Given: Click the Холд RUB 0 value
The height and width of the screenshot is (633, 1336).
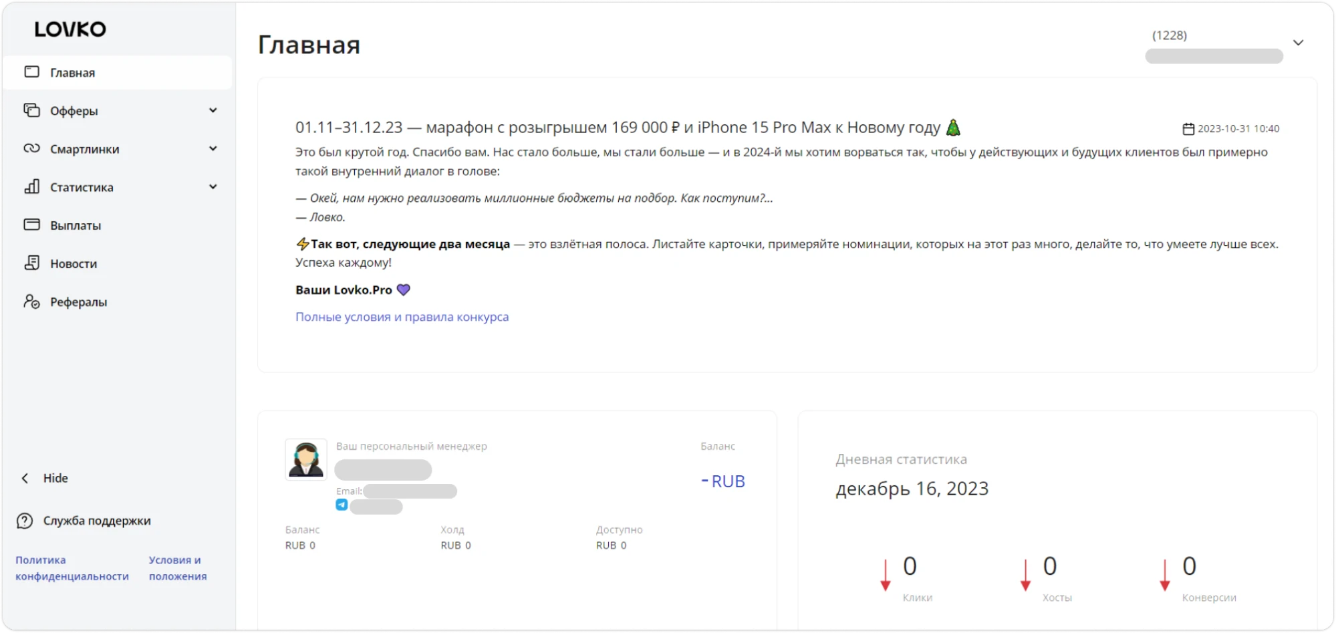Looking at the screenshot, I should point(456,545).
